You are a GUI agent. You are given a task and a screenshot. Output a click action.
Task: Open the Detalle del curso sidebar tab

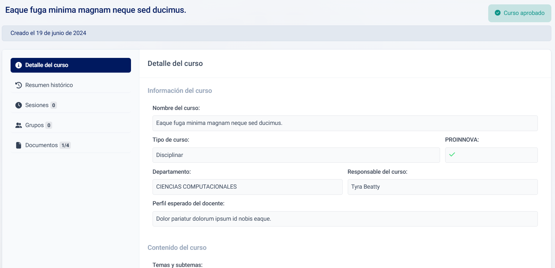pos(71,65)
